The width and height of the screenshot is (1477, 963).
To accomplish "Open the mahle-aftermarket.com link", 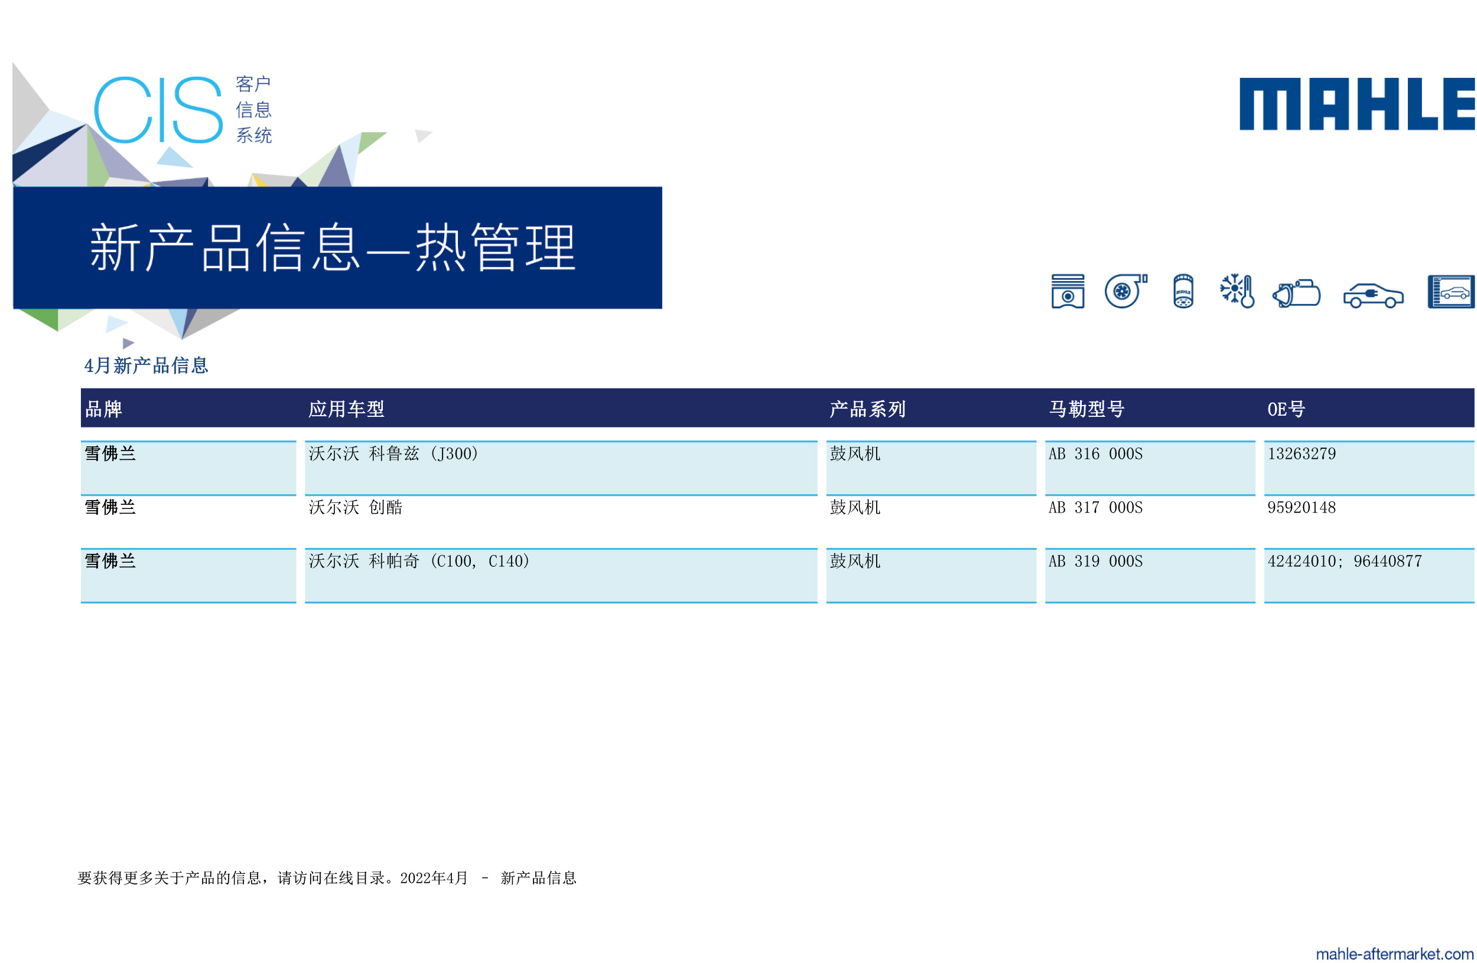I will 1394,954.
